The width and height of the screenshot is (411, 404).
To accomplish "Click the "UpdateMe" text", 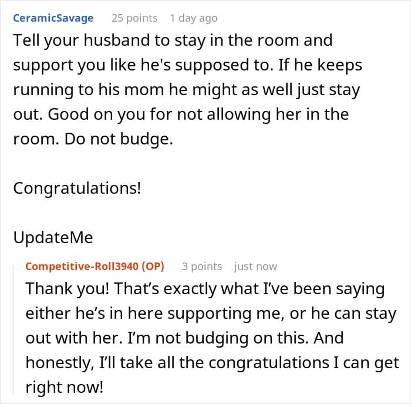I will (53, 237).
